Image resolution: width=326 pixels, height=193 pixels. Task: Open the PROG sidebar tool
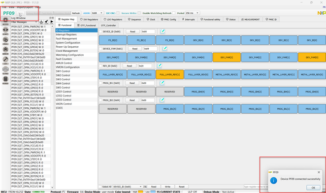tap(5, 41)
